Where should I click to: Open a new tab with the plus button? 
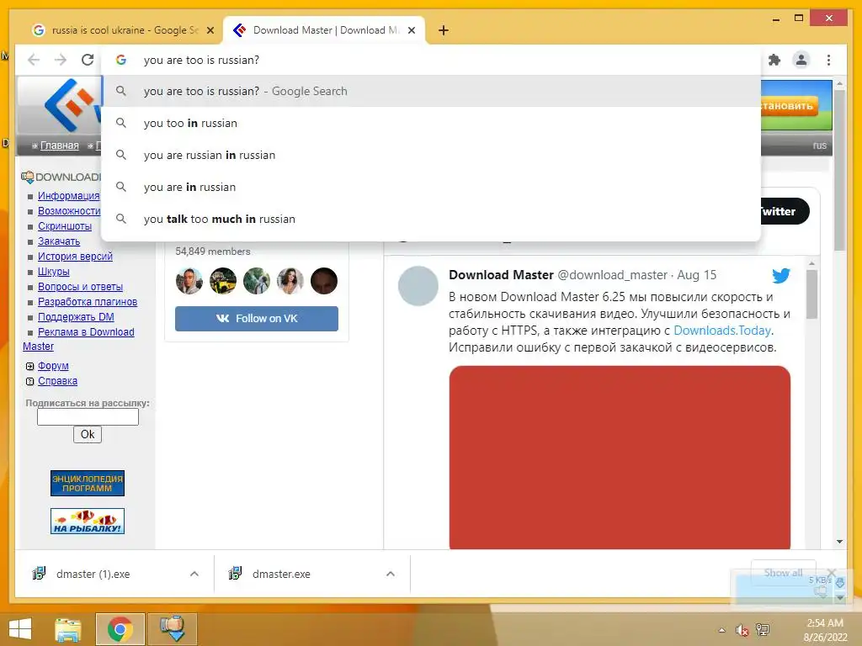coord(444,30)
